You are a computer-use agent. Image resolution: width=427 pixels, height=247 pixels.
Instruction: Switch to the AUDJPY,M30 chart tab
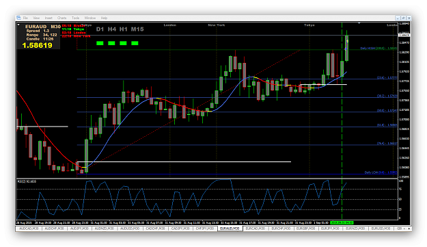point(79,229)
